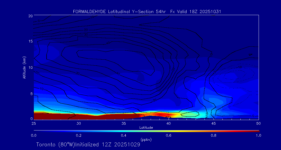Click the 0.8 value on the color scale
281x150 pixels.
[214, 135]
